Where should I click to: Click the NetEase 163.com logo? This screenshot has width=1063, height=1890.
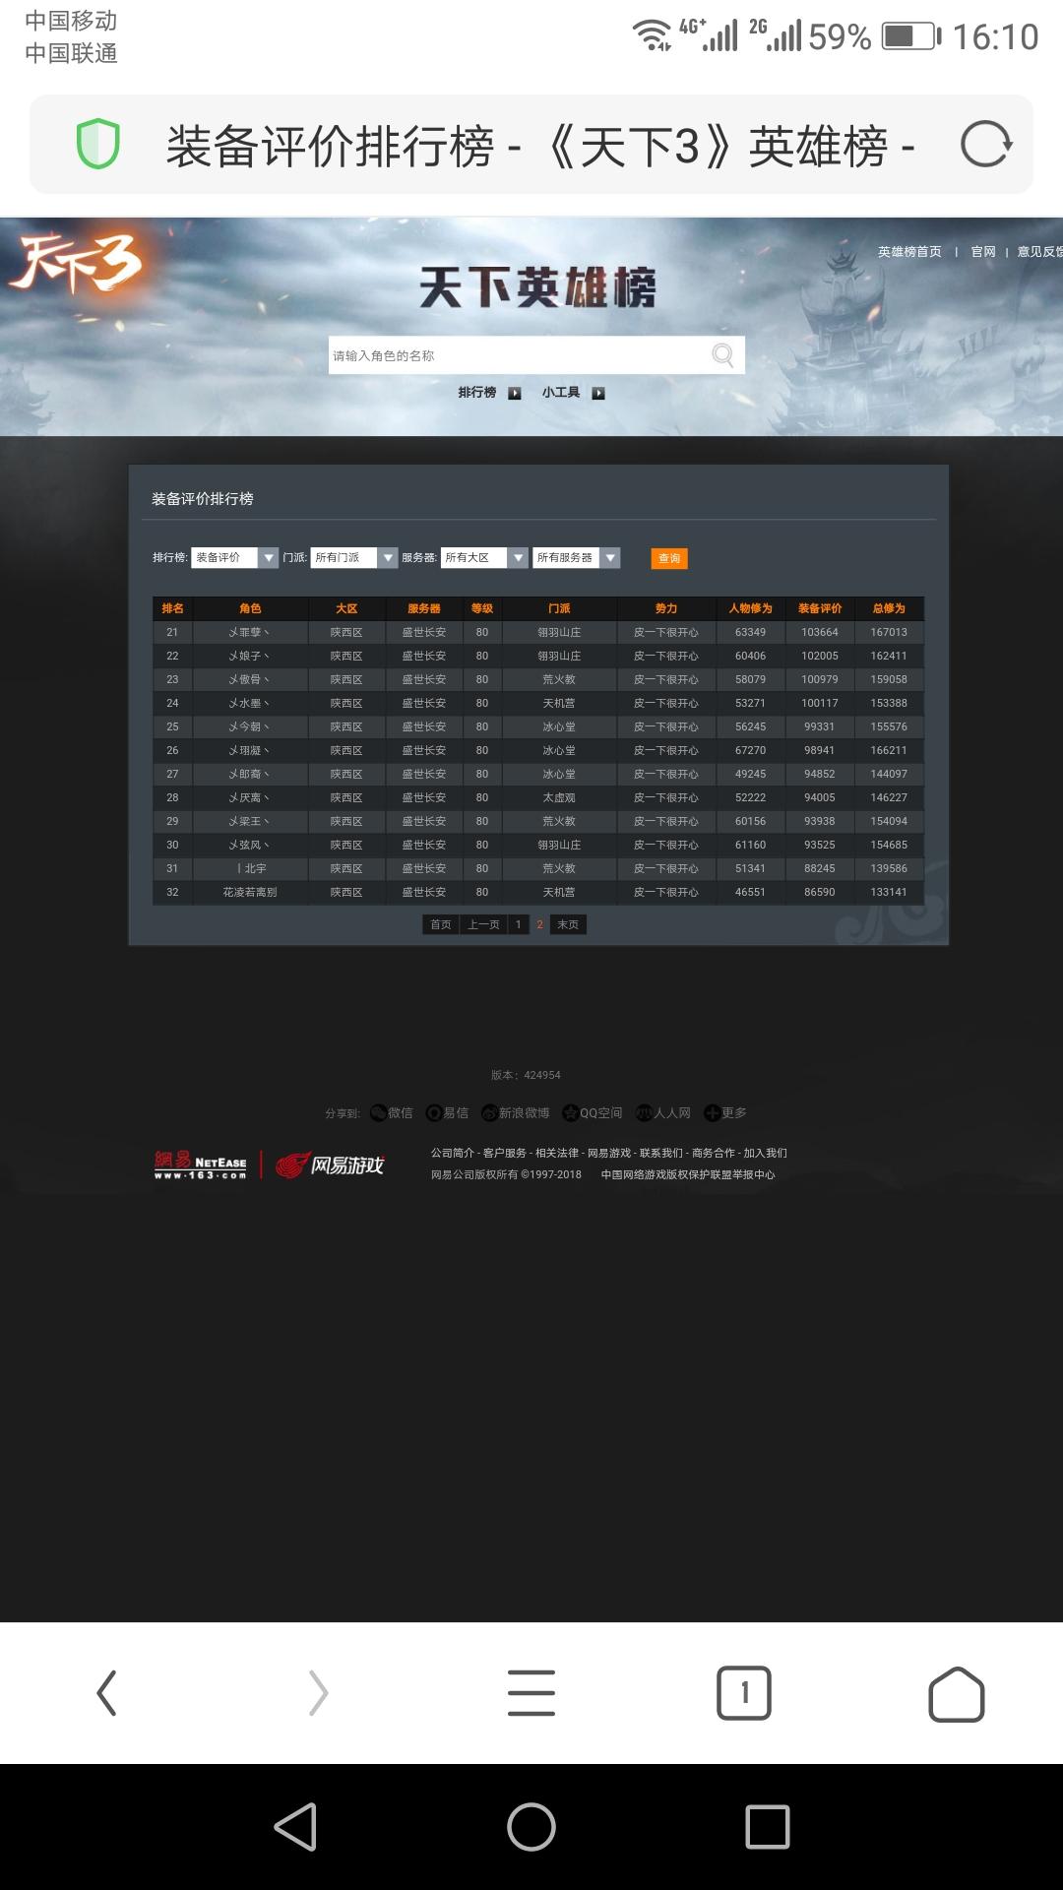(201, 1165)
